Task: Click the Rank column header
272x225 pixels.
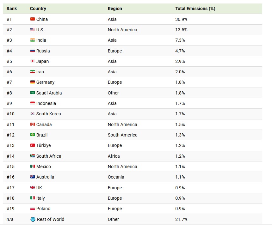Action: (x=12, y=9)
